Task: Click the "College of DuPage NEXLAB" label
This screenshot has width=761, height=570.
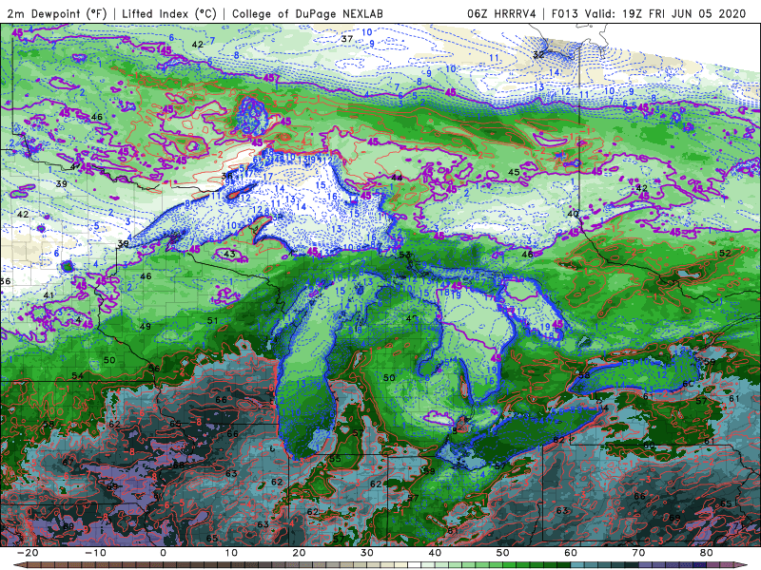Action: tap(307, 14)
